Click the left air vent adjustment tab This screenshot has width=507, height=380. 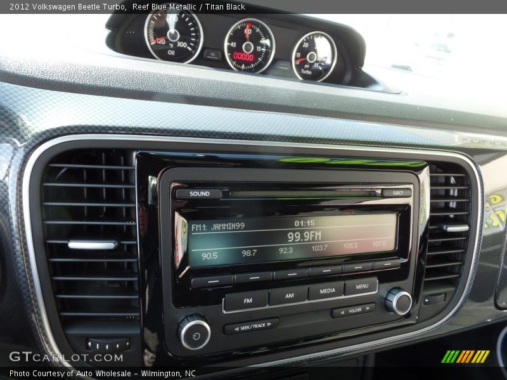93,245
